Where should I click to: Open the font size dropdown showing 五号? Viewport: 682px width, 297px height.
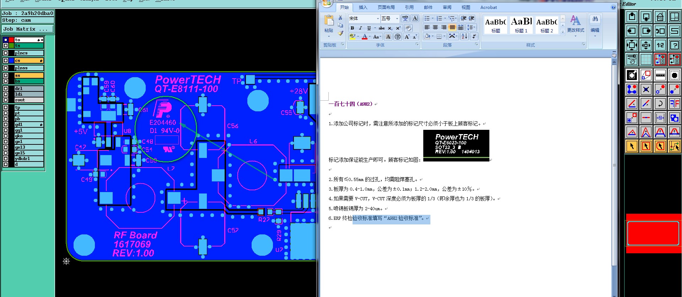[x=397, y=18]
